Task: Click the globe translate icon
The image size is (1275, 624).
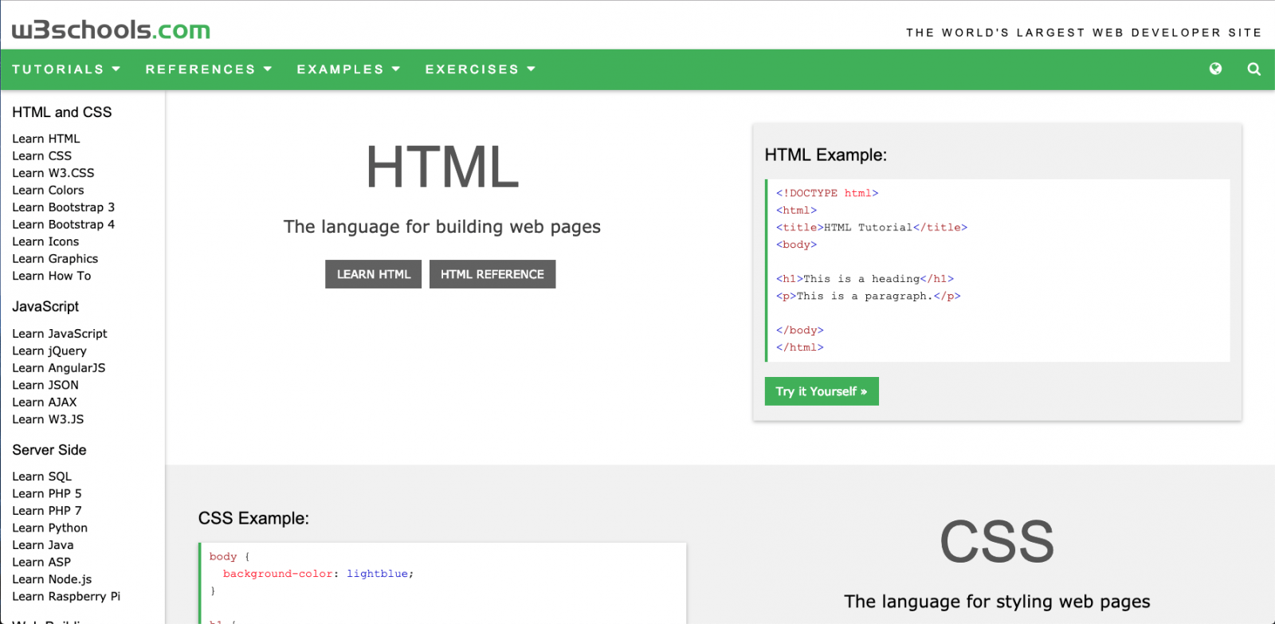Action: [1215, 69]
